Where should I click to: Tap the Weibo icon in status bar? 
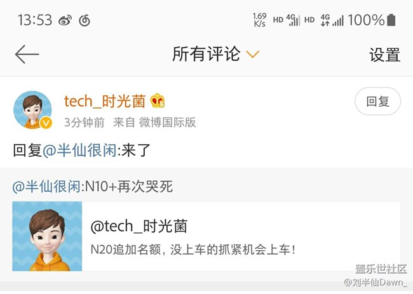pyautogui.click(x=65, y=20)
